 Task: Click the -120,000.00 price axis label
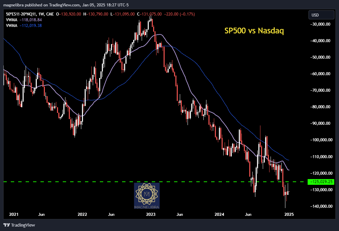pos(321,173)
